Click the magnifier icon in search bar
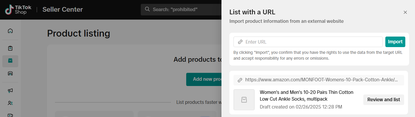 (x=147, y=9)
